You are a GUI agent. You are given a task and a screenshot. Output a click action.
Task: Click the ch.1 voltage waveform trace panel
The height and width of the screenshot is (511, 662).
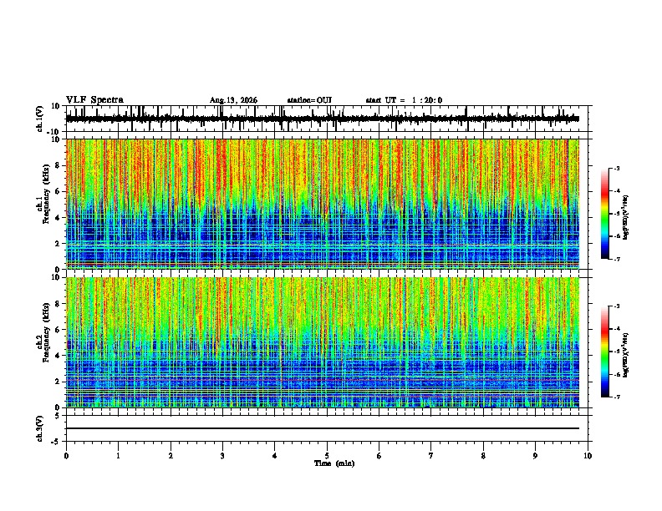(326, 119)
